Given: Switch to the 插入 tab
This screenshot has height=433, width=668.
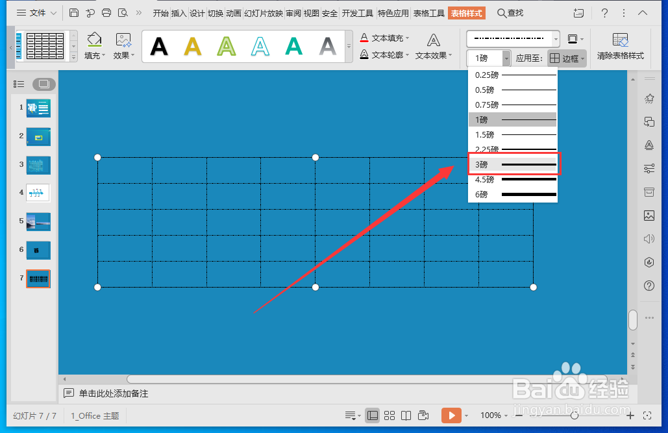Looking at the screenshot, I should point(179,13).
